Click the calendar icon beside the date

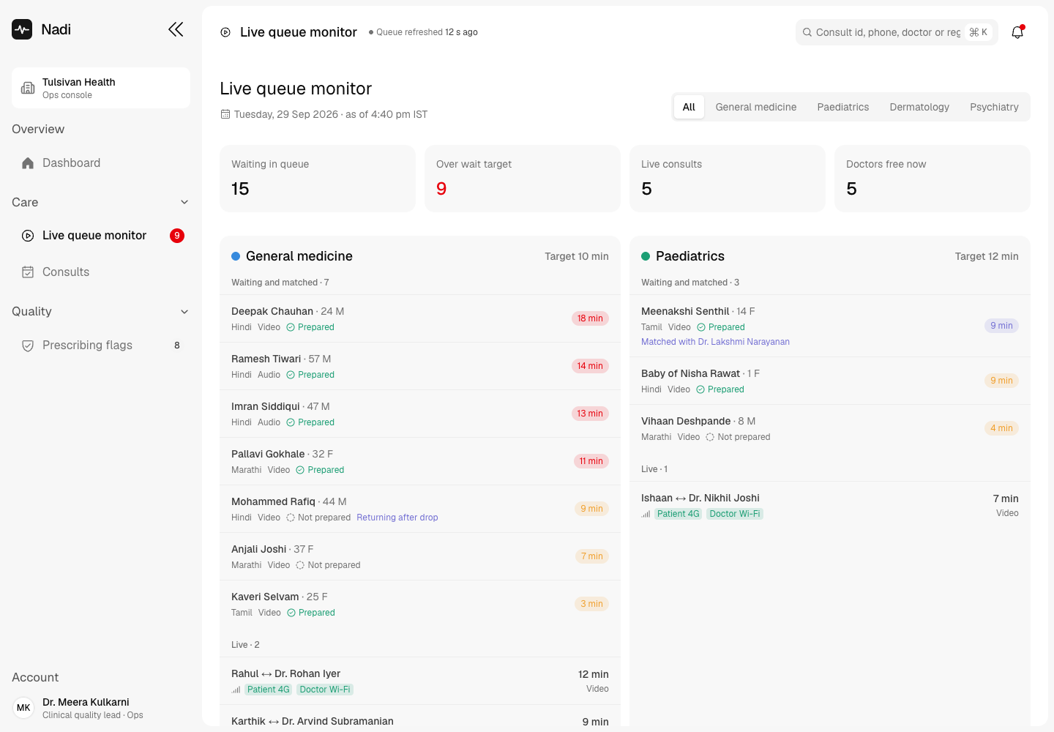225,114
